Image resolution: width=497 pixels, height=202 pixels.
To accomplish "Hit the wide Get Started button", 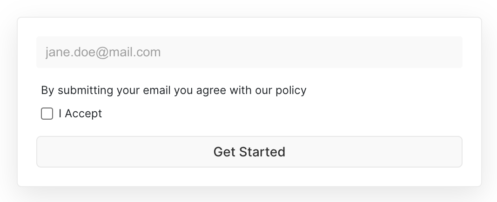I will point(249,152).
